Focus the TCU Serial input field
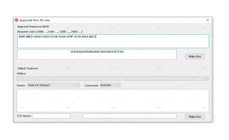Screen dimensions: 229x140 click(51, 116)
